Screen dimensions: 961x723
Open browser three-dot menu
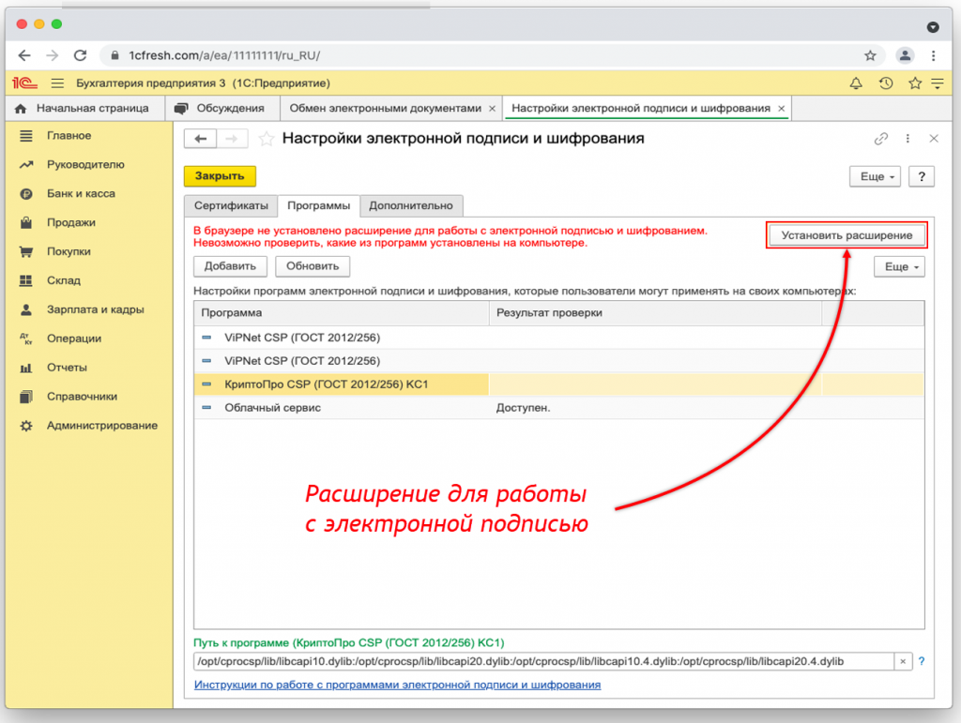point(934,55)
